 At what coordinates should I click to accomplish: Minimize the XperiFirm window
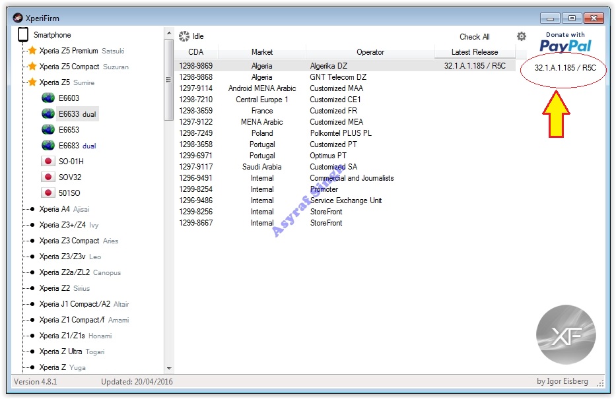pyautogui.click(x=550, y=18)
